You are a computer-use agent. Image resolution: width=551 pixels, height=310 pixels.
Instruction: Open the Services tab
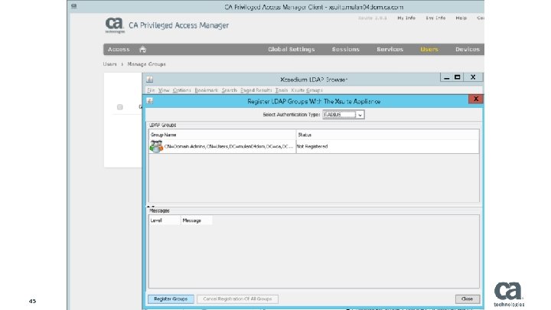coord(390,49)
